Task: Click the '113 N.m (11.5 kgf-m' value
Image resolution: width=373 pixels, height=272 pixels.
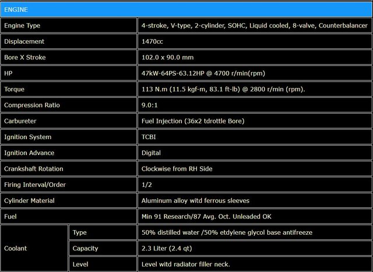Action: coord(223,89)
